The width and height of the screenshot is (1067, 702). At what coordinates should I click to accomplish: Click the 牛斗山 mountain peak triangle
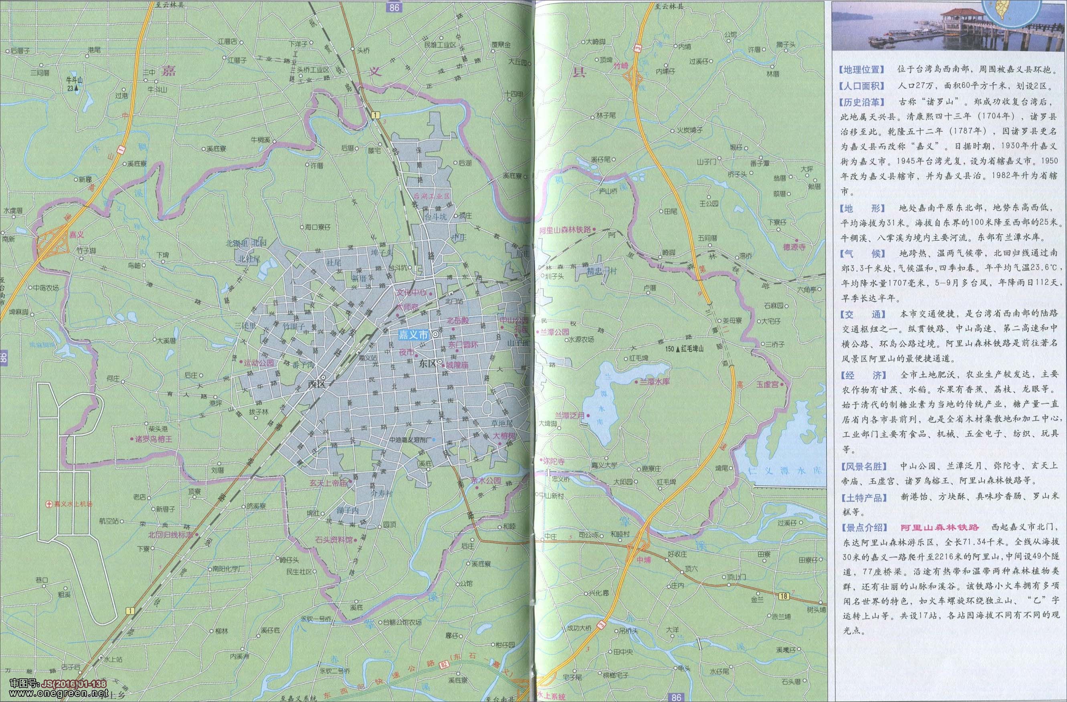pos(77,88)
